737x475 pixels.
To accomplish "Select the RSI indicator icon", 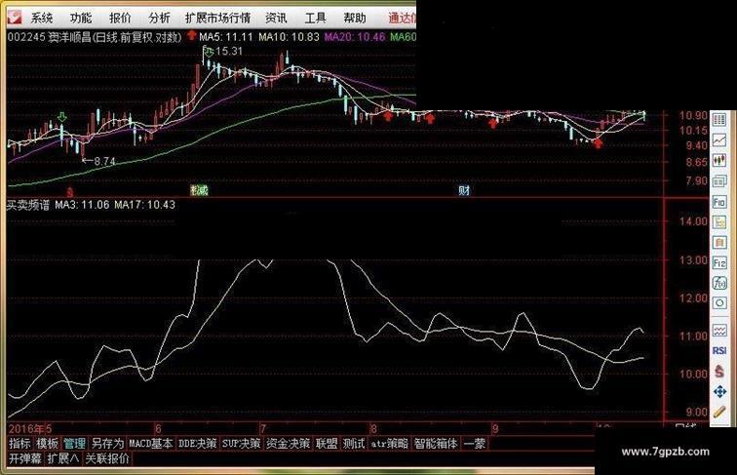I will coord(719,351).
